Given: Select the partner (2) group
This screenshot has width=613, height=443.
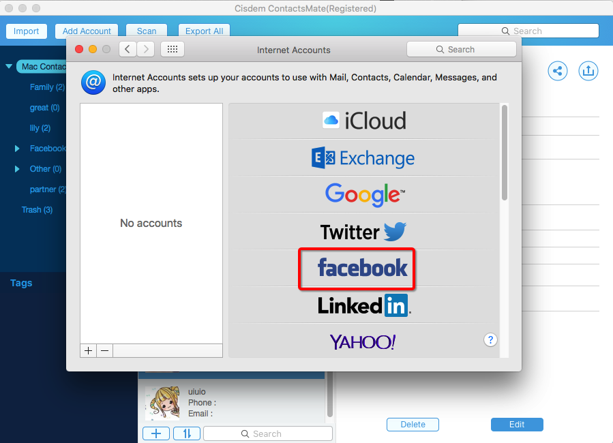Looking at the screenshot, I should point(48,189).
